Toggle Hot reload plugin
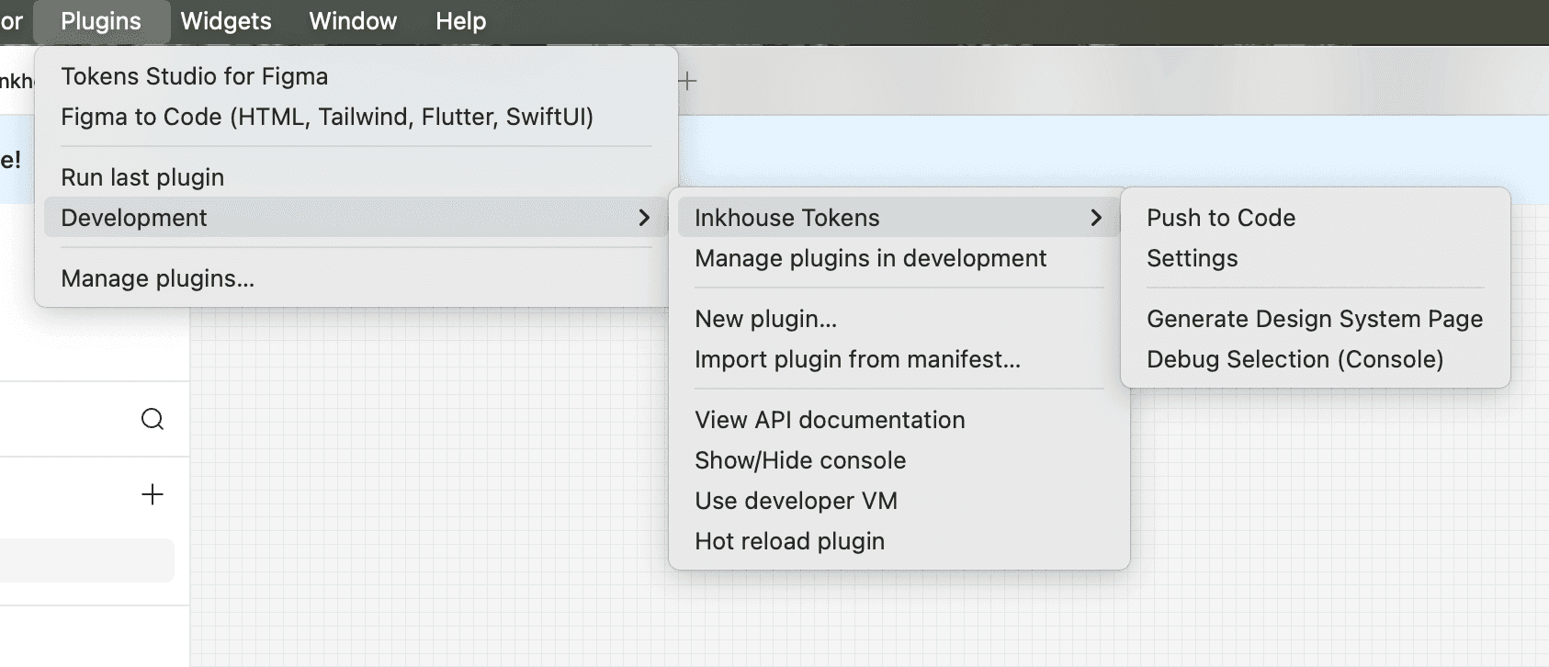The width and height of the screenshot is (1549, 667). 899,541
